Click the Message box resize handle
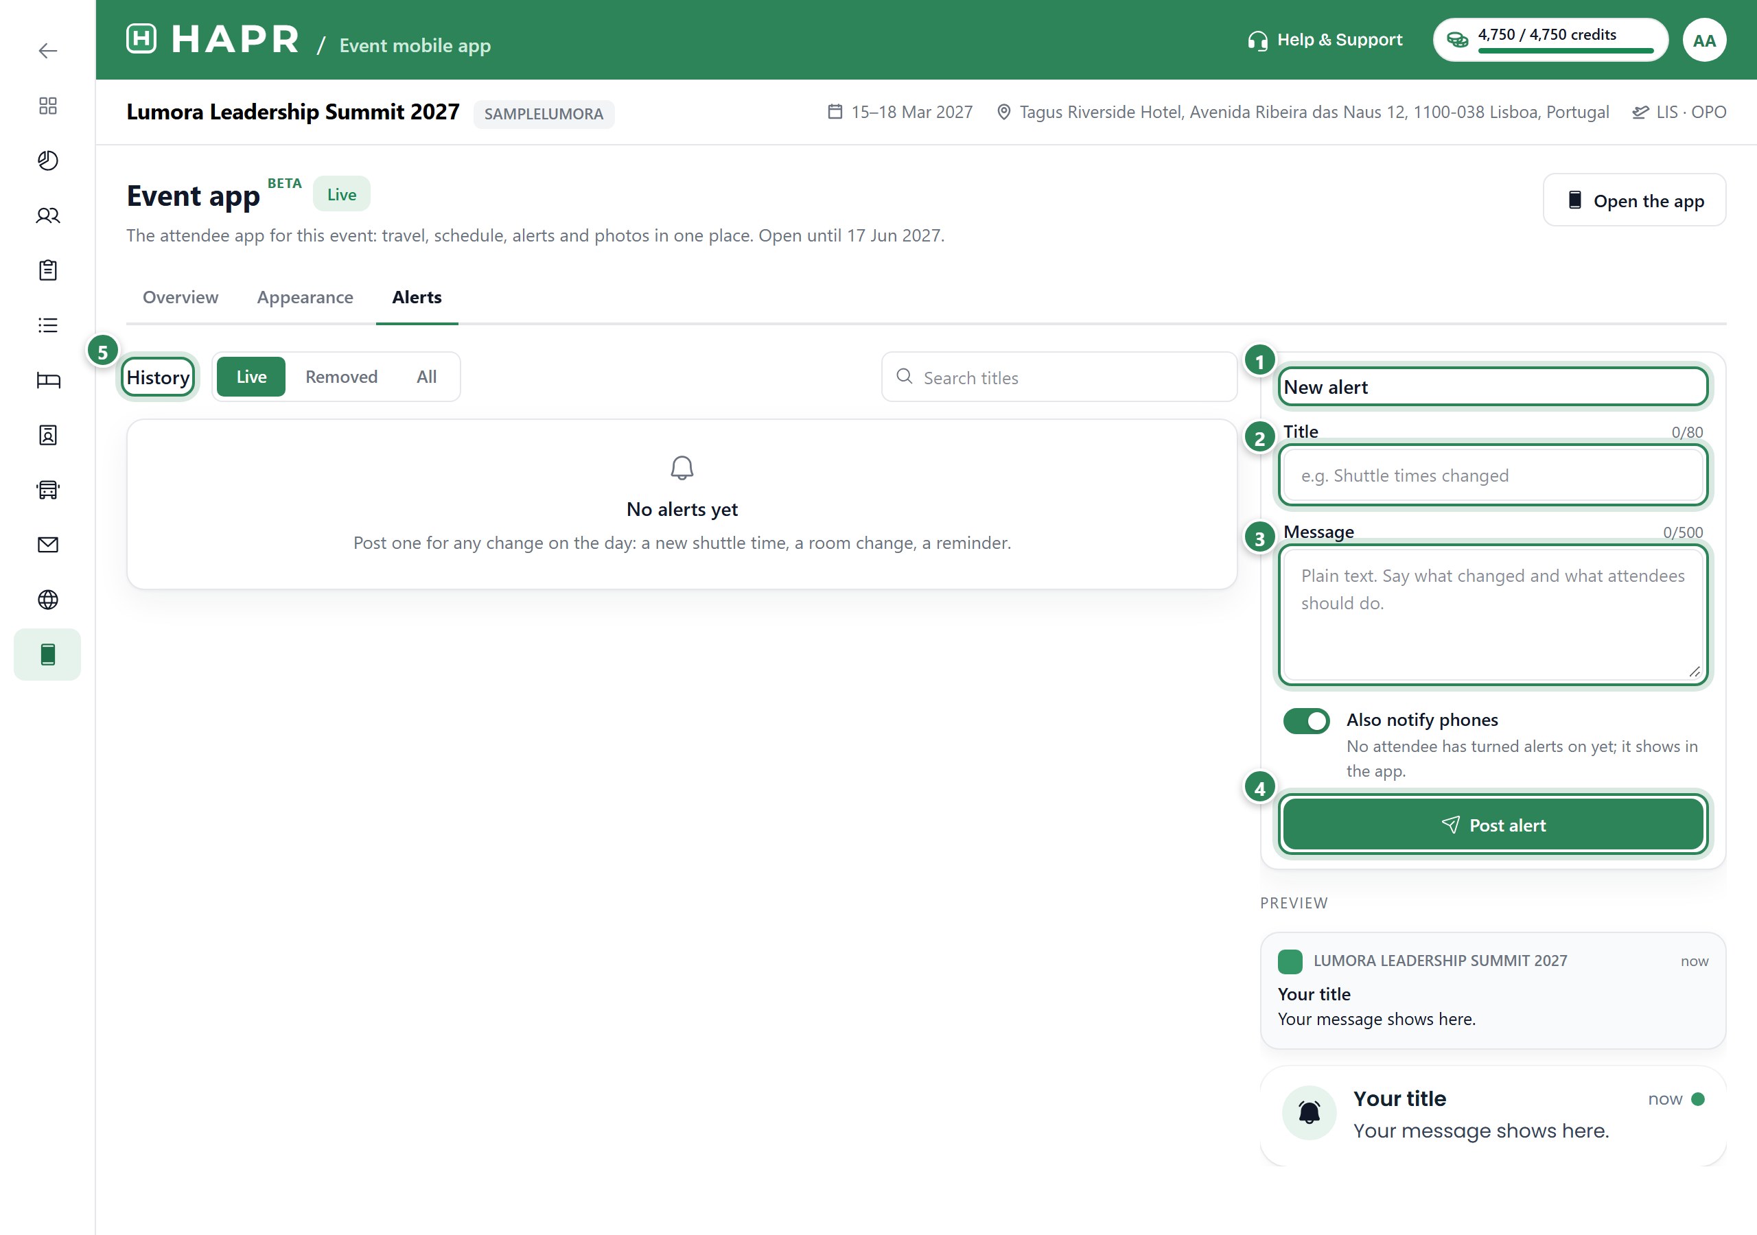The height and width of the screenshot is (1235, 1757). (1695, 671)
